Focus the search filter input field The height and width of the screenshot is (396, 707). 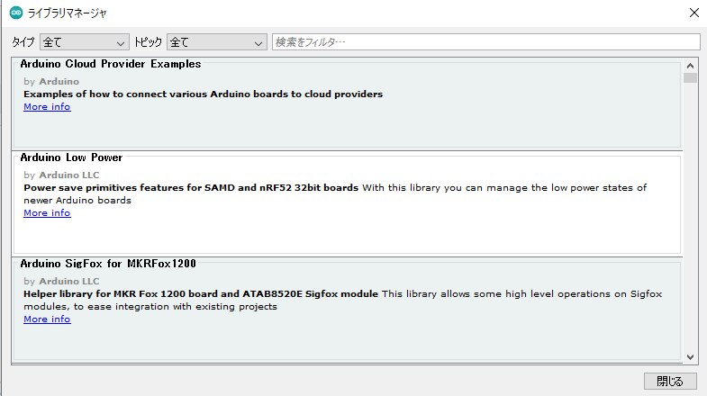[x=486, y=42]
